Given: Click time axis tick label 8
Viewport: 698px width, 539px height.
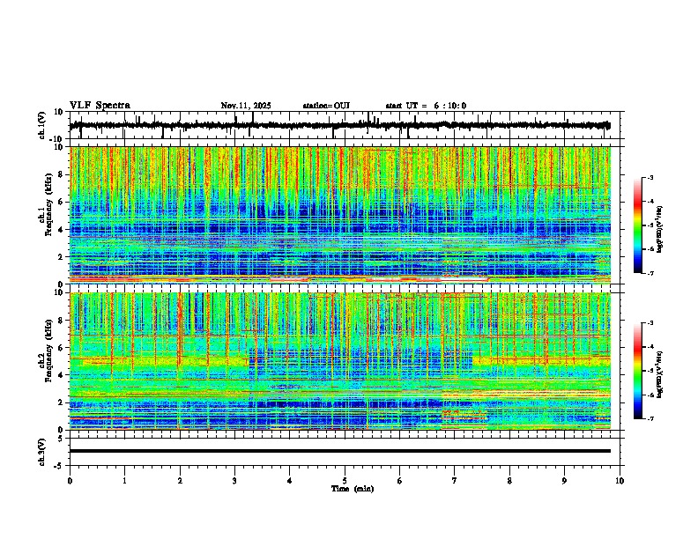Looking at the screenshot, I should tap(509, 481).
